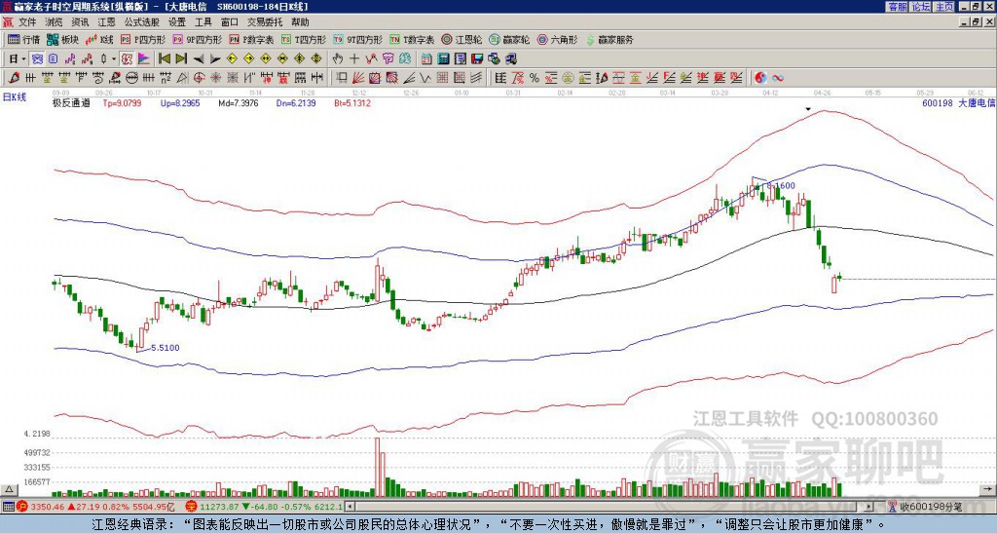Viewport: 997px width, 534px height.
Task: Toggle the colorful flag marker button
Action: (144, 58)
